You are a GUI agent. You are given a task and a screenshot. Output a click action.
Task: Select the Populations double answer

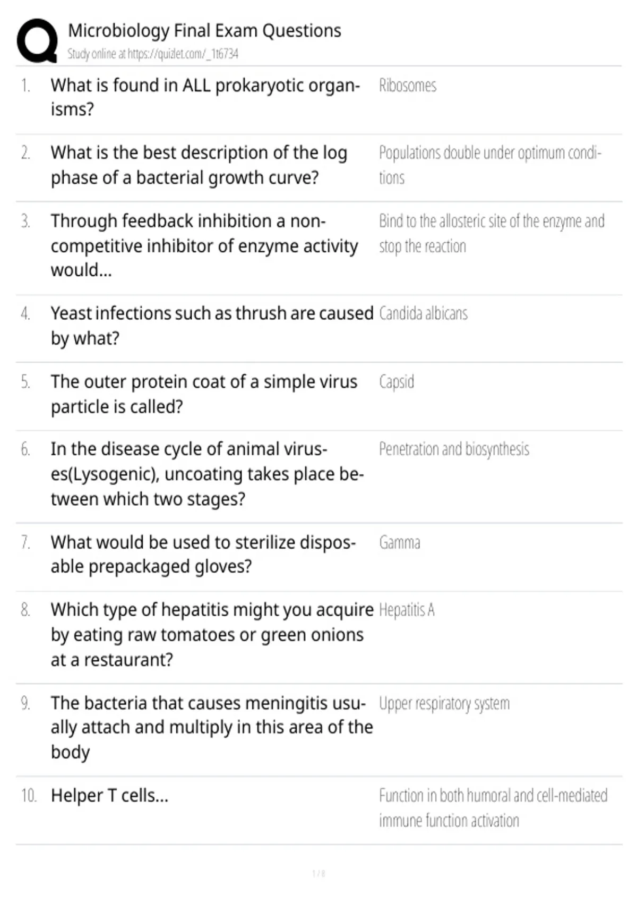pos(490,165)
